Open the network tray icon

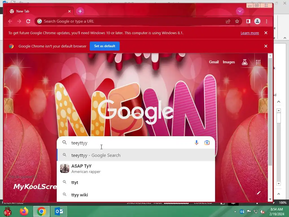(x=256, y=212)
